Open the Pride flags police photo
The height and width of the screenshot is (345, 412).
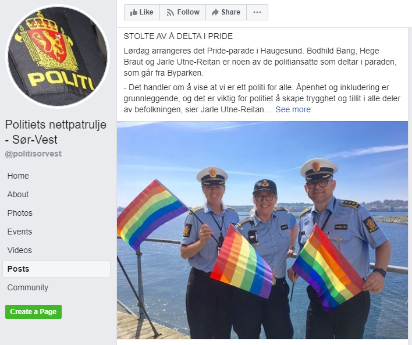tap(262, 230)
